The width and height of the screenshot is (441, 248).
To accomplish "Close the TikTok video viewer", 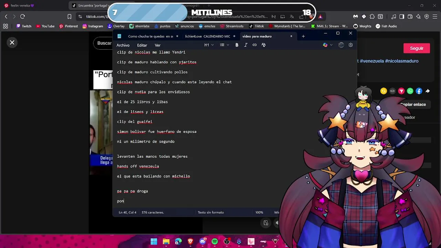I will point(12,42).
